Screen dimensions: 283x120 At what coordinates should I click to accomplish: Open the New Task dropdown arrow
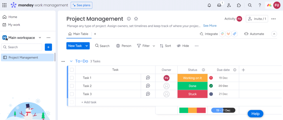87,46
